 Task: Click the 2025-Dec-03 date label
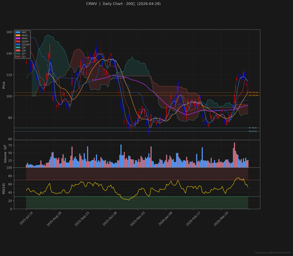click(137, 219)
